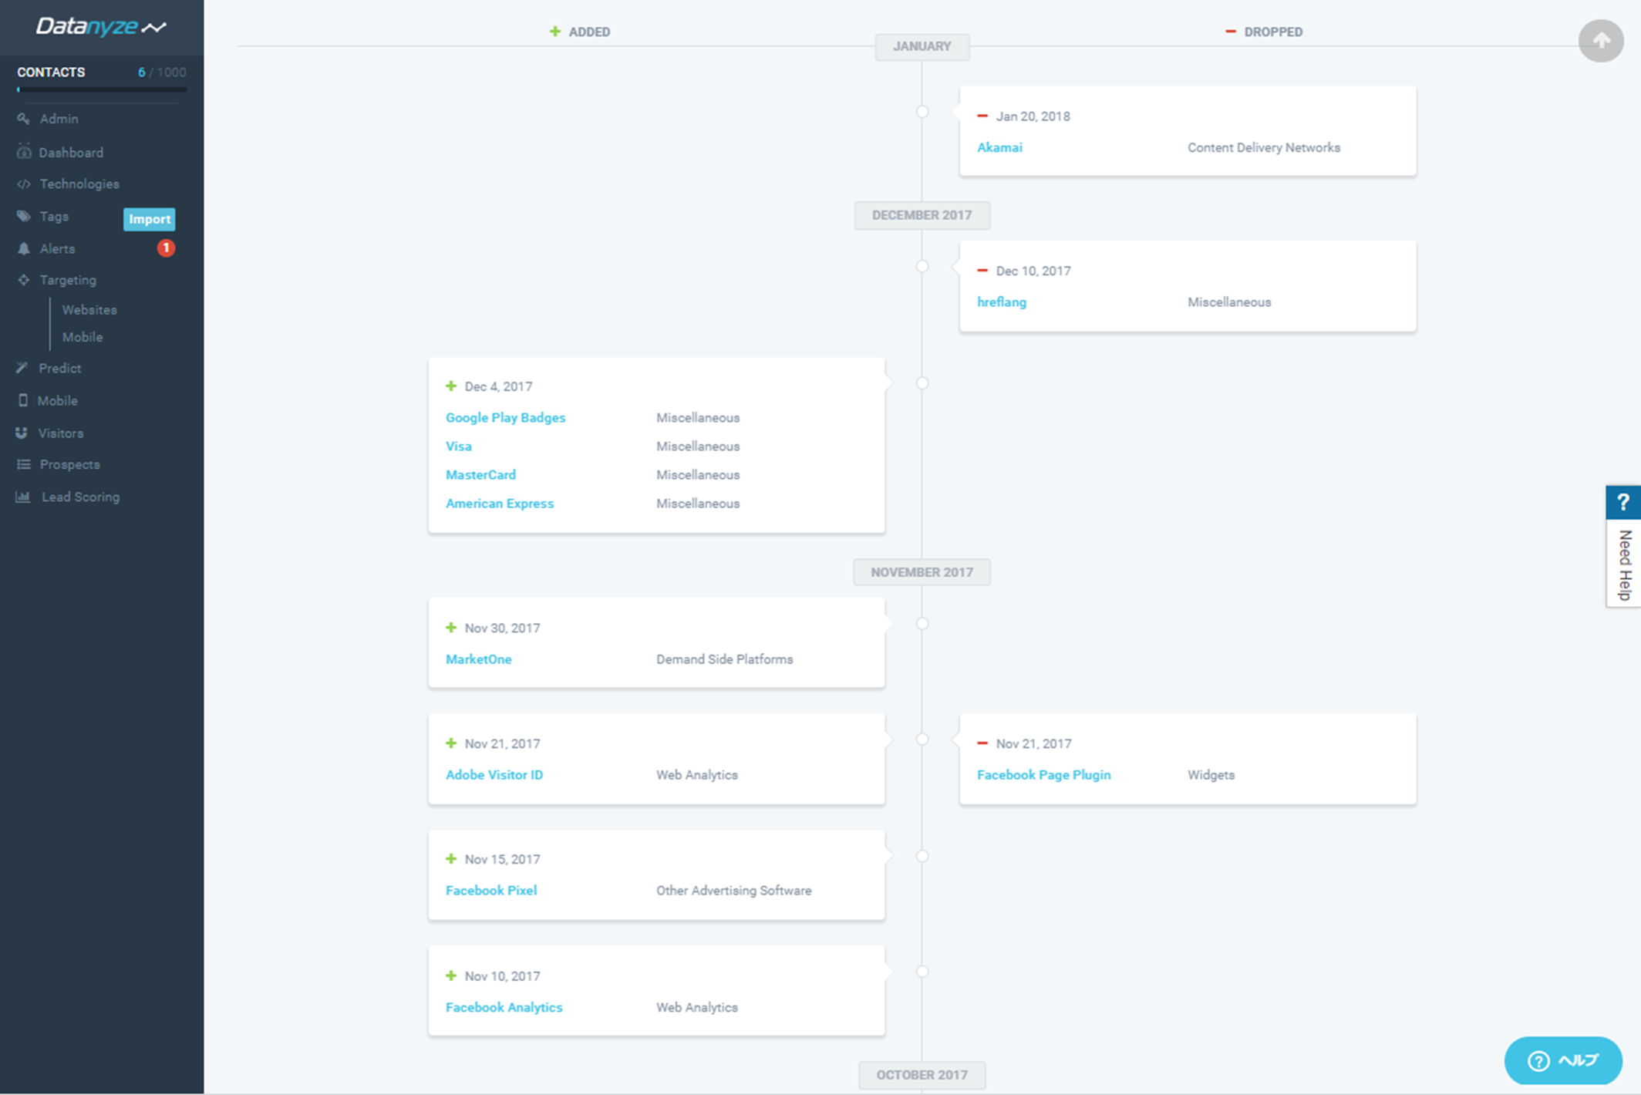1641x1095 pixels.
Task: Click the Other Advertising Software category text
Action: coord(734,891)
